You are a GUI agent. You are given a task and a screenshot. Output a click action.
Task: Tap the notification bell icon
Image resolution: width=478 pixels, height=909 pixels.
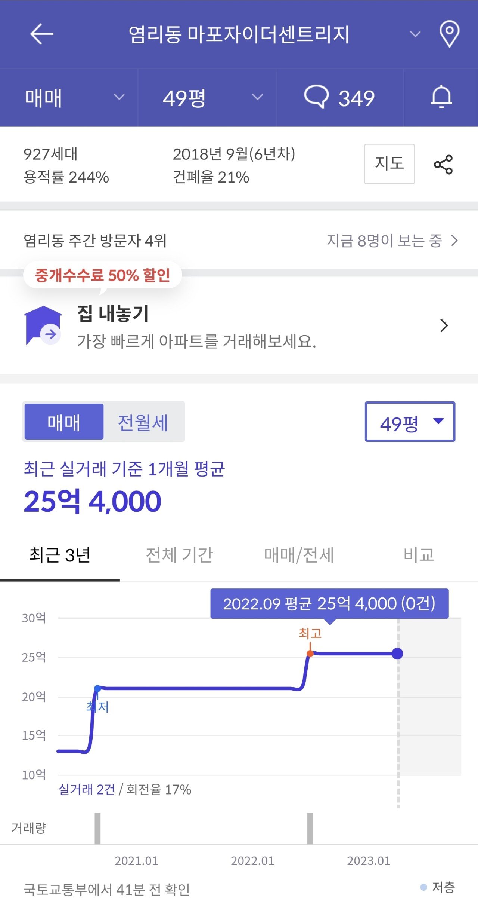click(441, 97)
